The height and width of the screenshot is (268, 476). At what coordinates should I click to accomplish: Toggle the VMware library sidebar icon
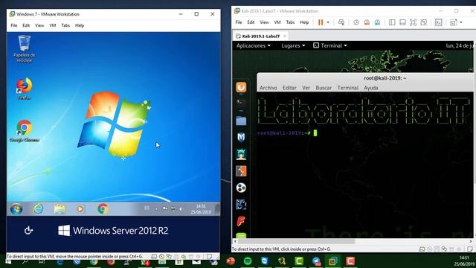click(x=392, y=22)
